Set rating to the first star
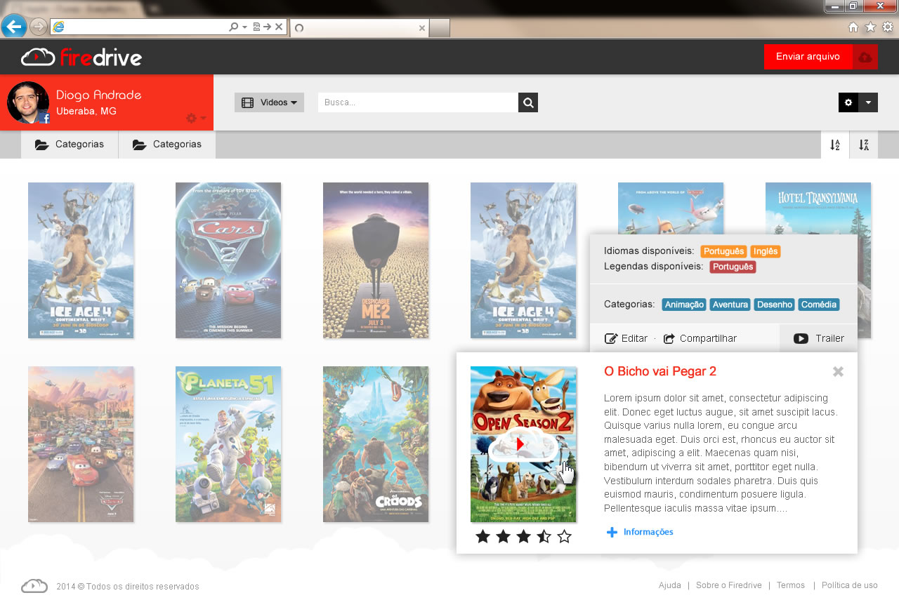The height and width of the screenshot is (600, 899). (x=483, y=537)
